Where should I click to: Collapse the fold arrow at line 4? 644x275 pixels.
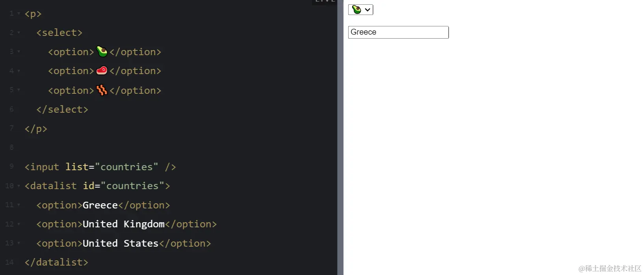pos(19,71)
